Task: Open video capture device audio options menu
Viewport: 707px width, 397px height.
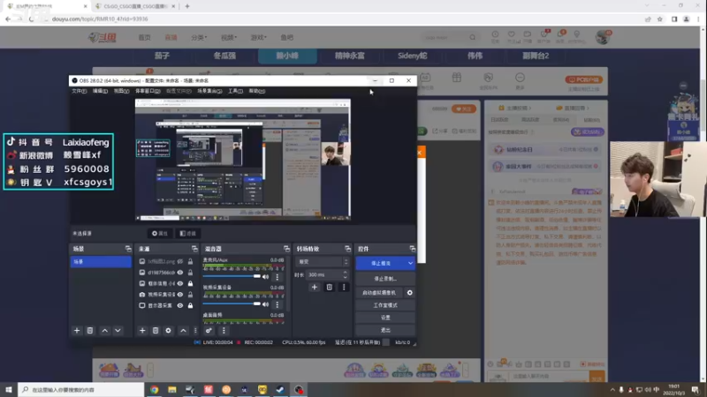Action: (277, 304)
